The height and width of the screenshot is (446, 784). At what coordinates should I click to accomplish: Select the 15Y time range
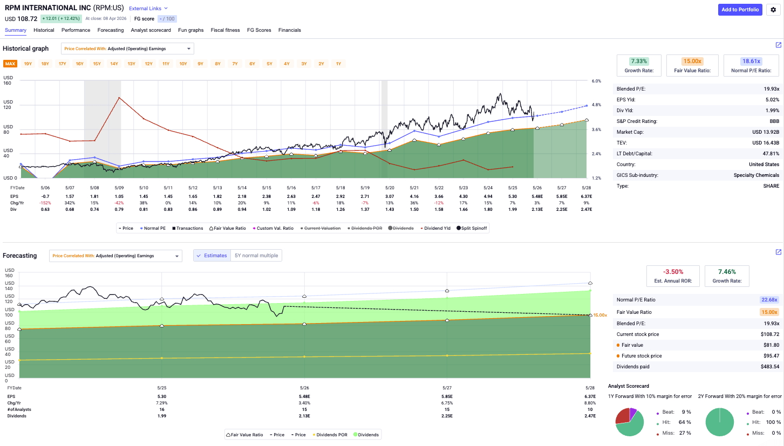point(97,64)
